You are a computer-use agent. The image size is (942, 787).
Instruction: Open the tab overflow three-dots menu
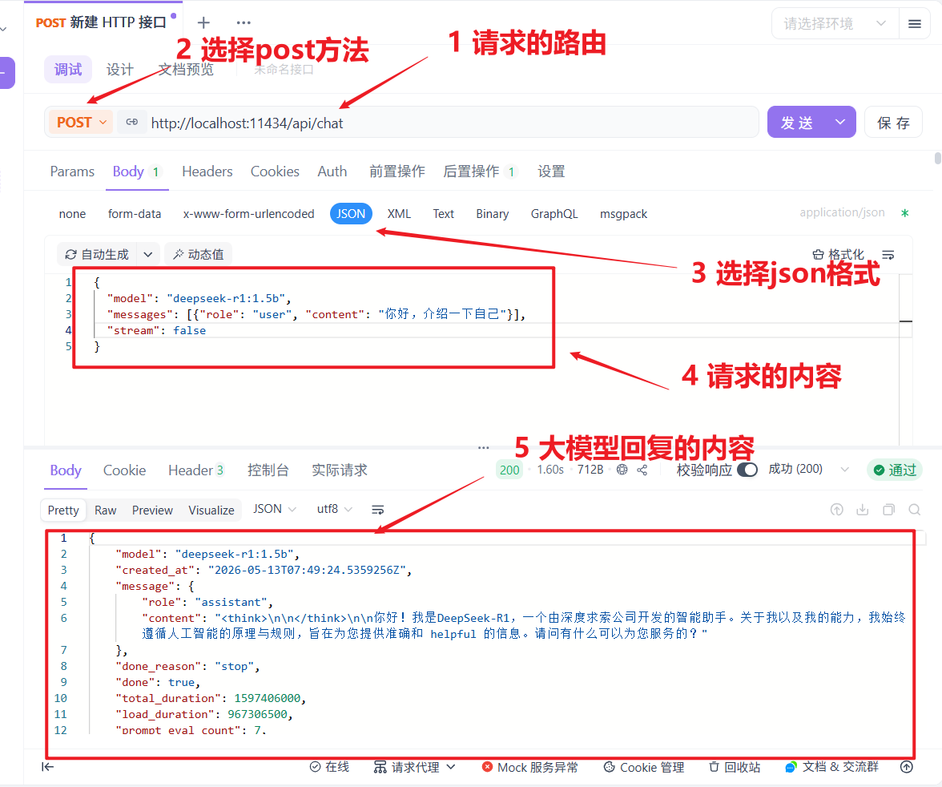pyautogui.click(x=244, y=23)
